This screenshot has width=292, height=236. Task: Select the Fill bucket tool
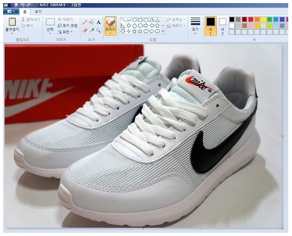(92, 22)
